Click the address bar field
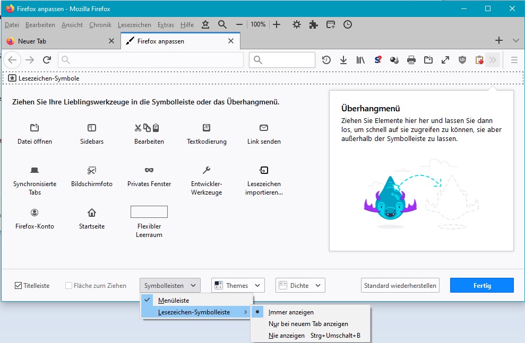This screenshot has height=343, width=525. [x=151, y=60]
